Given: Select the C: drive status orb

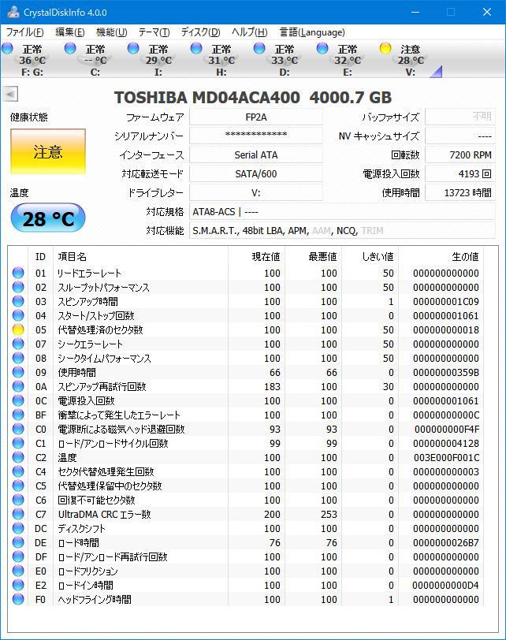Looking at the screenshot, I should point(70,48).
